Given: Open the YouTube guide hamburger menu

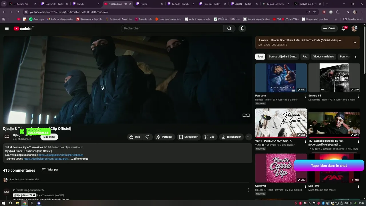Looking at the screenshot, I should (7, 28).
